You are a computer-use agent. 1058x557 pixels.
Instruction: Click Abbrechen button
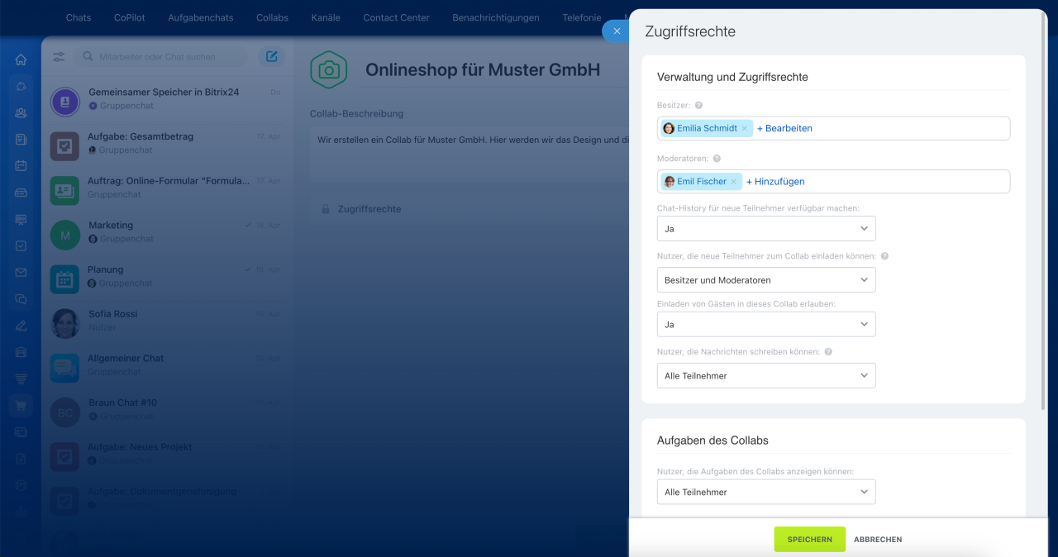coord(878,540)
